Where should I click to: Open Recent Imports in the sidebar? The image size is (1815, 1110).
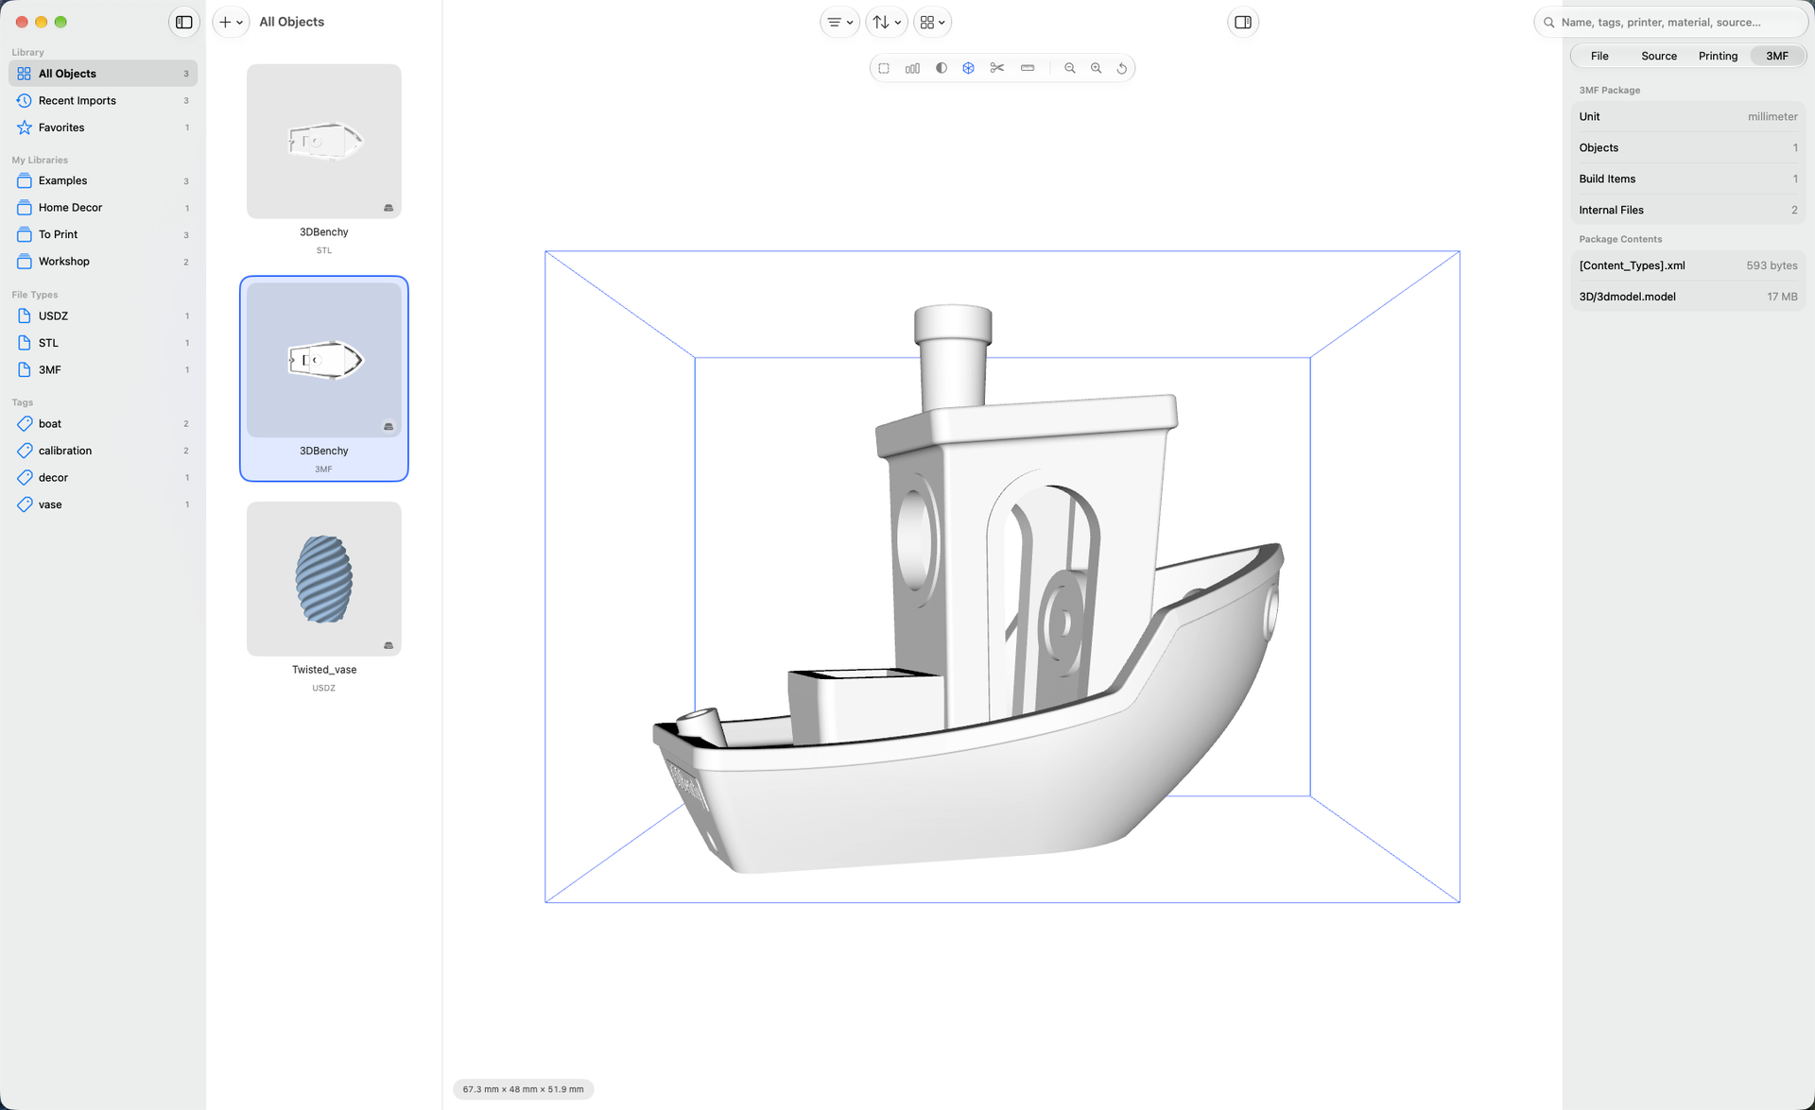click(x=103, y=100)
